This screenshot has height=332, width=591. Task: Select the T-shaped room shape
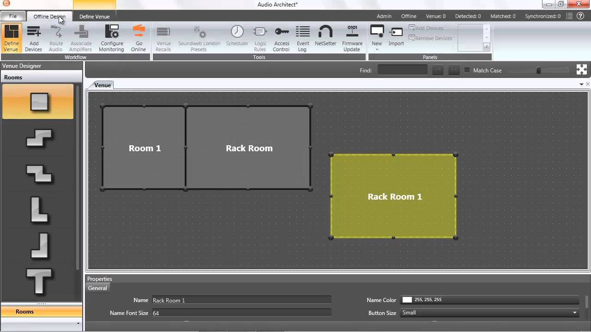coord(39,282)
